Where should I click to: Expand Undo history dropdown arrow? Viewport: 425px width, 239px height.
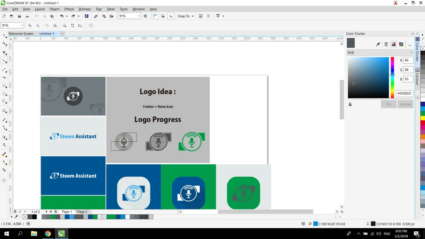point(67,16)
